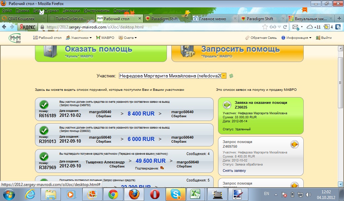Viewport: 344px width, 201px height.
Task: Click the name Тыщенко Александр
Action: click(105, 162)
